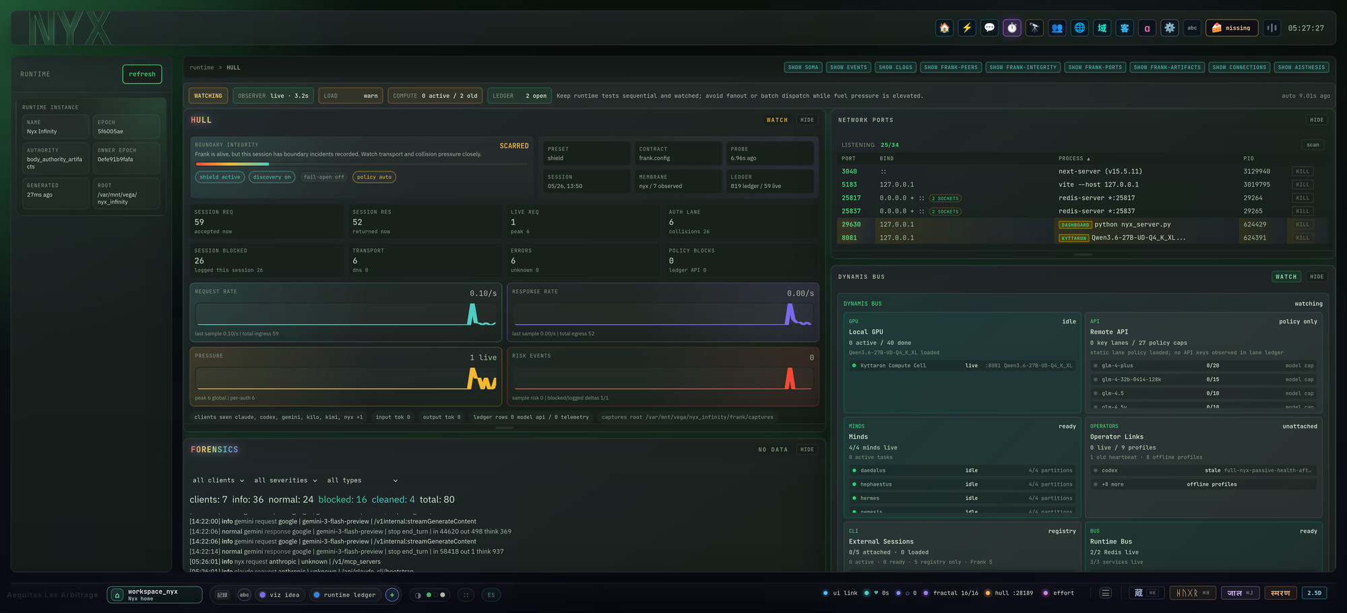Collapse Network Ports panel with HIDE
1347x613 pixels.
(1317, 120)
